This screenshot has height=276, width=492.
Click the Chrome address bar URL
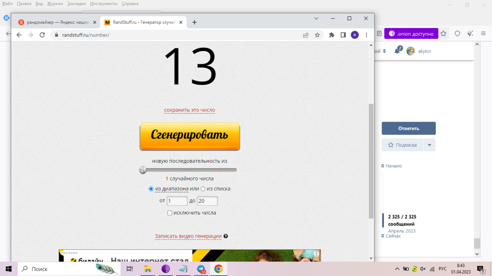click(86, 35)
